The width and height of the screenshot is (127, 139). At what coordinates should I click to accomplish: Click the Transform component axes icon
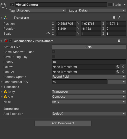[x=6, y=17]
